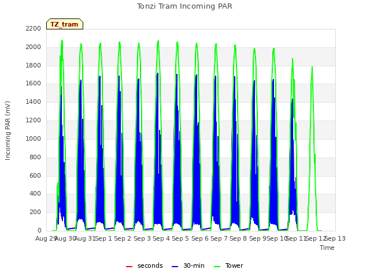370x277 pixels.
Task: Click the Sep 3 x-axis label
Action: [142, 239]
